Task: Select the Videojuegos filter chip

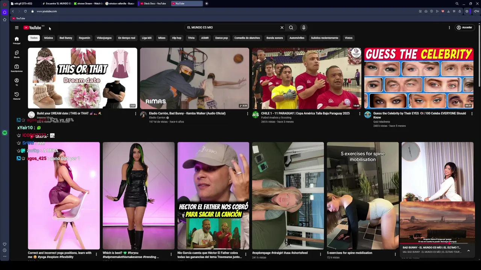Action: tap(104, 38)
